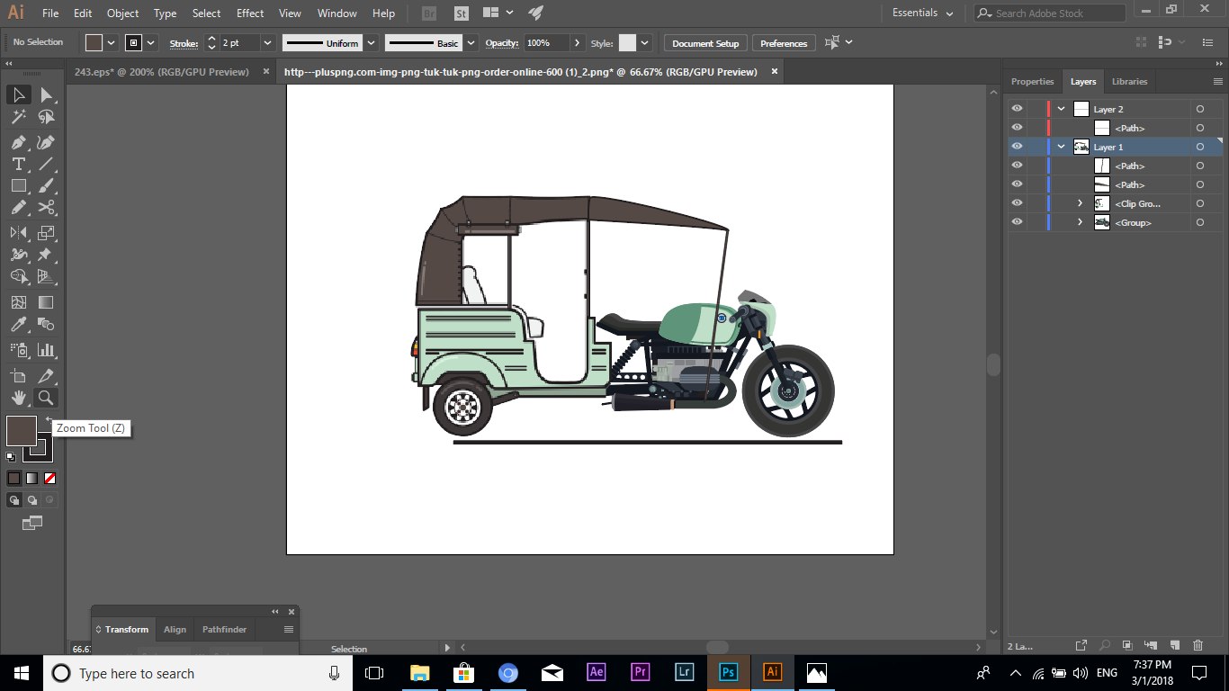Switch to the Properties panel tab
The image size is (1229, 691).
(1032, 81)
